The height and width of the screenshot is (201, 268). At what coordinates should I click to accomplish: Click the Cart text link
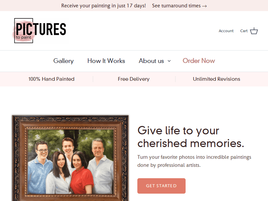pos(244,31)
